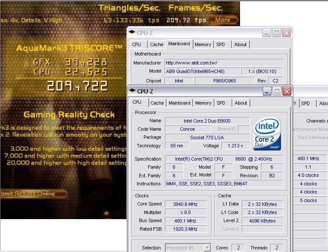This screenshot has height=252, width=328.
Task: Click package value Socket 775 LGA
Action: 207,138
